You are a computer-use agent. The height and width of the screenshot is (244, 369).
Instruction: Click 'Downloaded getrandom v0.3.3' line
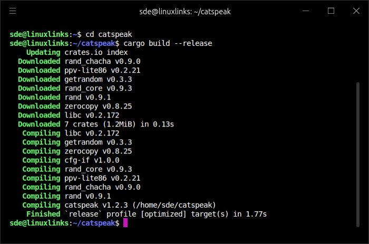click(x=75, y=79)
